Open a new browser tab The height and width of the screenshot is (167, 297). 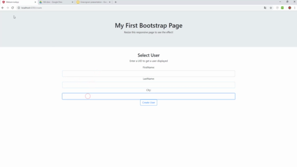click(x=116, y=2)
